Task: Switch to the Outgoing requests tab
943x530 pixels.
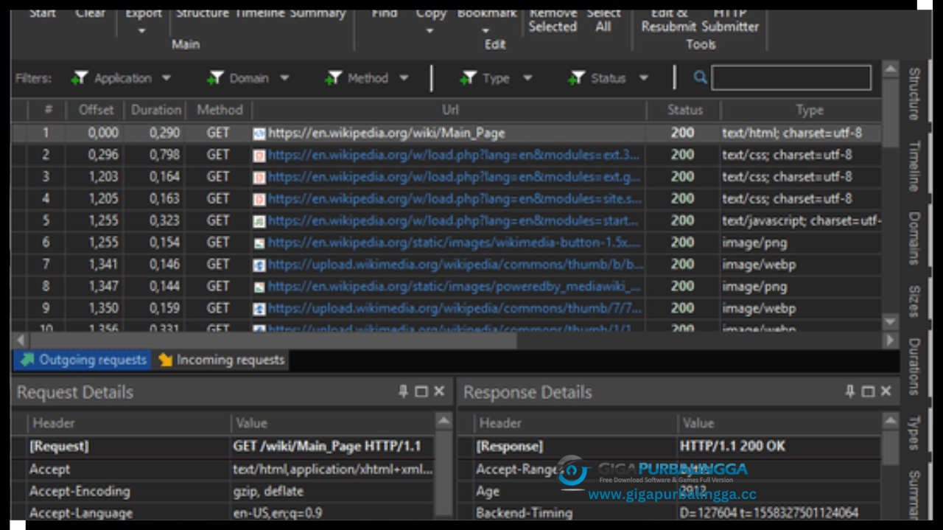Action: (x=83, y=360)
